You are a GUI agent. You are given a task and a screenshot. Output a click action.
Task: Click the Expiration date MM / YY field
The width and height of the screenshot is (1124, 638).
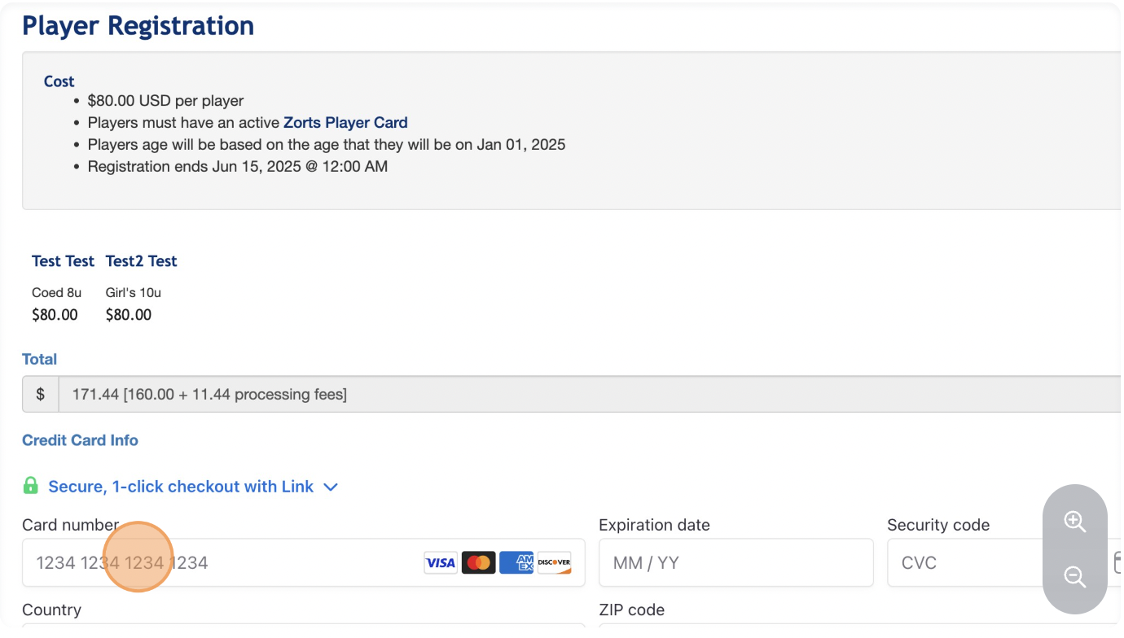coord(735,562)
